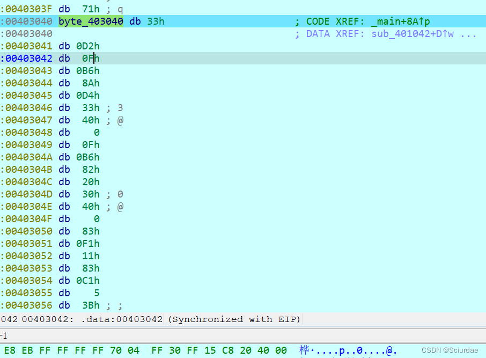Click the E8 byte in the hex dump
Viewport: 486px width, 358px height.
pos(10,350)
